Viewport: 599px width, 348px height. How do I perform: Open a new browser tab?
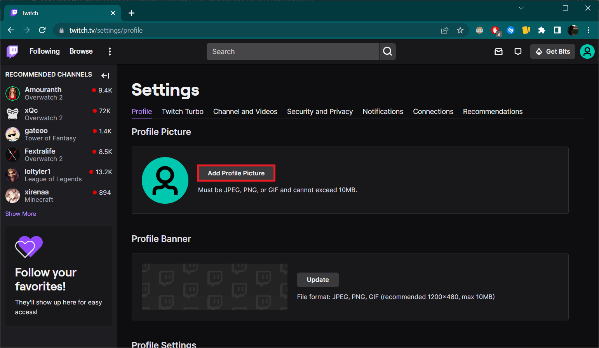point(131,13)
